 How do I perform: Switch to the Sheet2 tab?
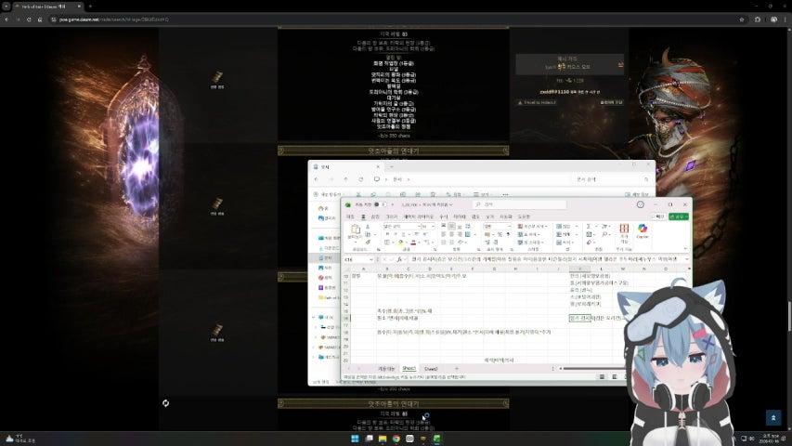point(430,368)
